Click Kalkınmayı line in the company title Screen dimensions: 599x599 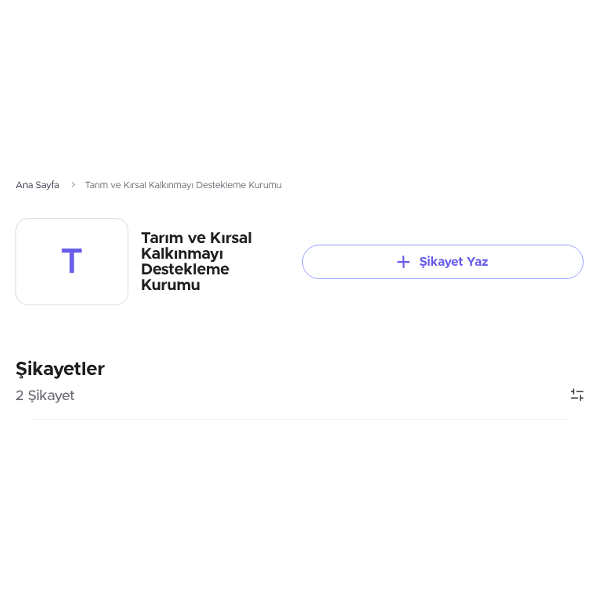pyautogui.click(x=182, y=254)
